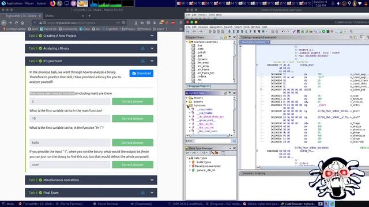This screenshot has width=369, height=207.
Task: Open Firefox library icon
Action: pyautogui.click(x=142, y=23)
